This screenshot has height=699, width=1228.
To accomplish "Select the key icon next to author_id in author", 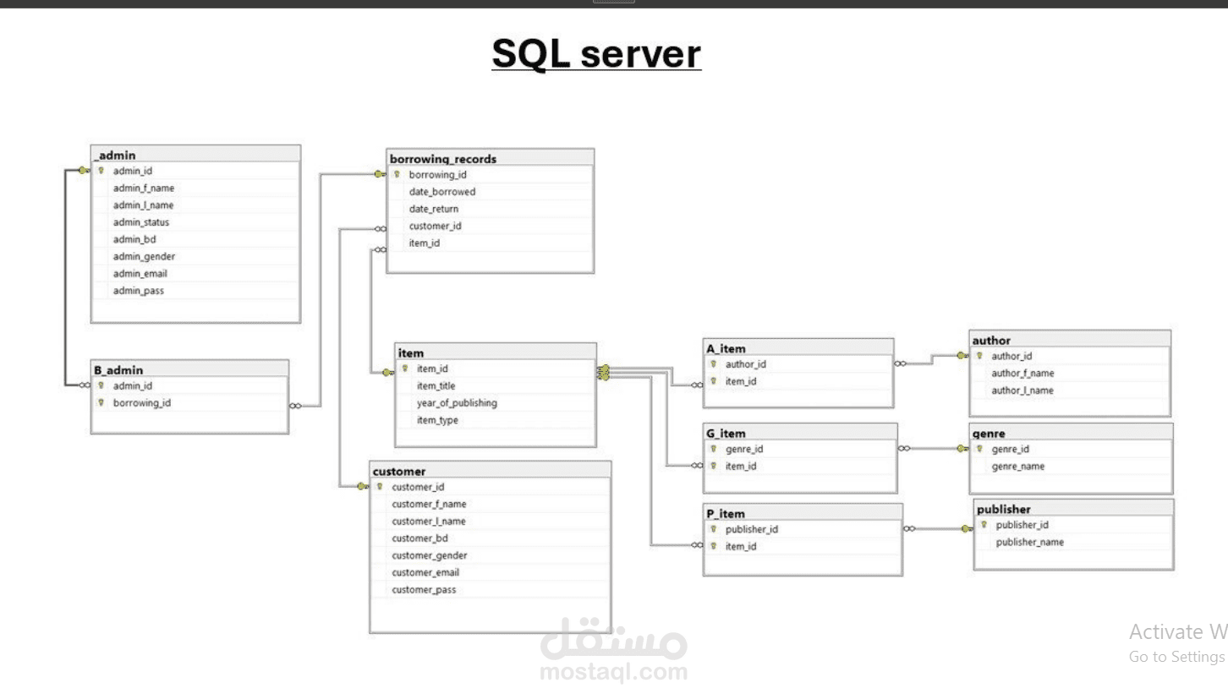I will coord(979,356).
